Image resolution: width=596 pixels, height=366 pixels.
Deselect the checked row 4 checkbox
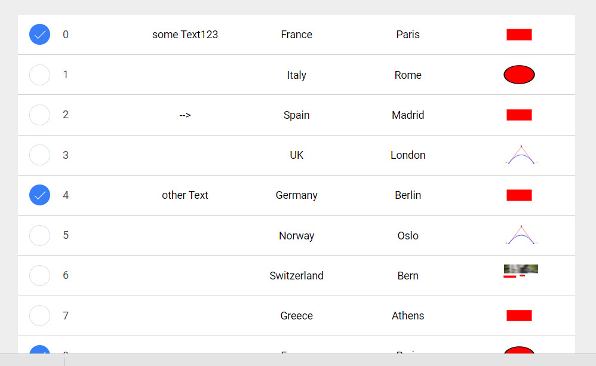(x=39, y=195)
